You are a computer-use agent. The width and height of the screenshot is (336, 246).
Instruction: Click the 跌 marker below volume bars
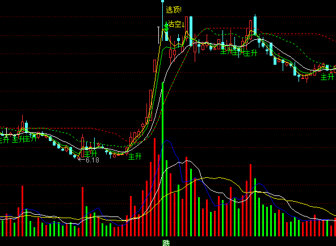(x=166, y=243)
